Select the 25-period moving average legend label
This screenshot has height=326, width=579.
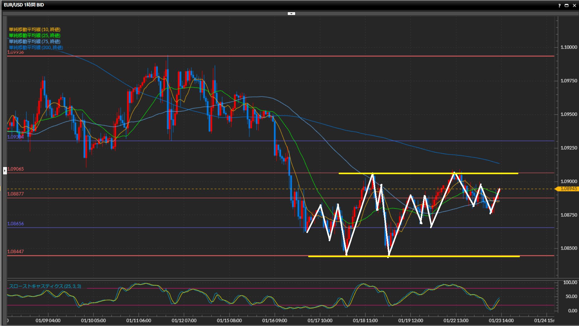[x=35, y=35]
